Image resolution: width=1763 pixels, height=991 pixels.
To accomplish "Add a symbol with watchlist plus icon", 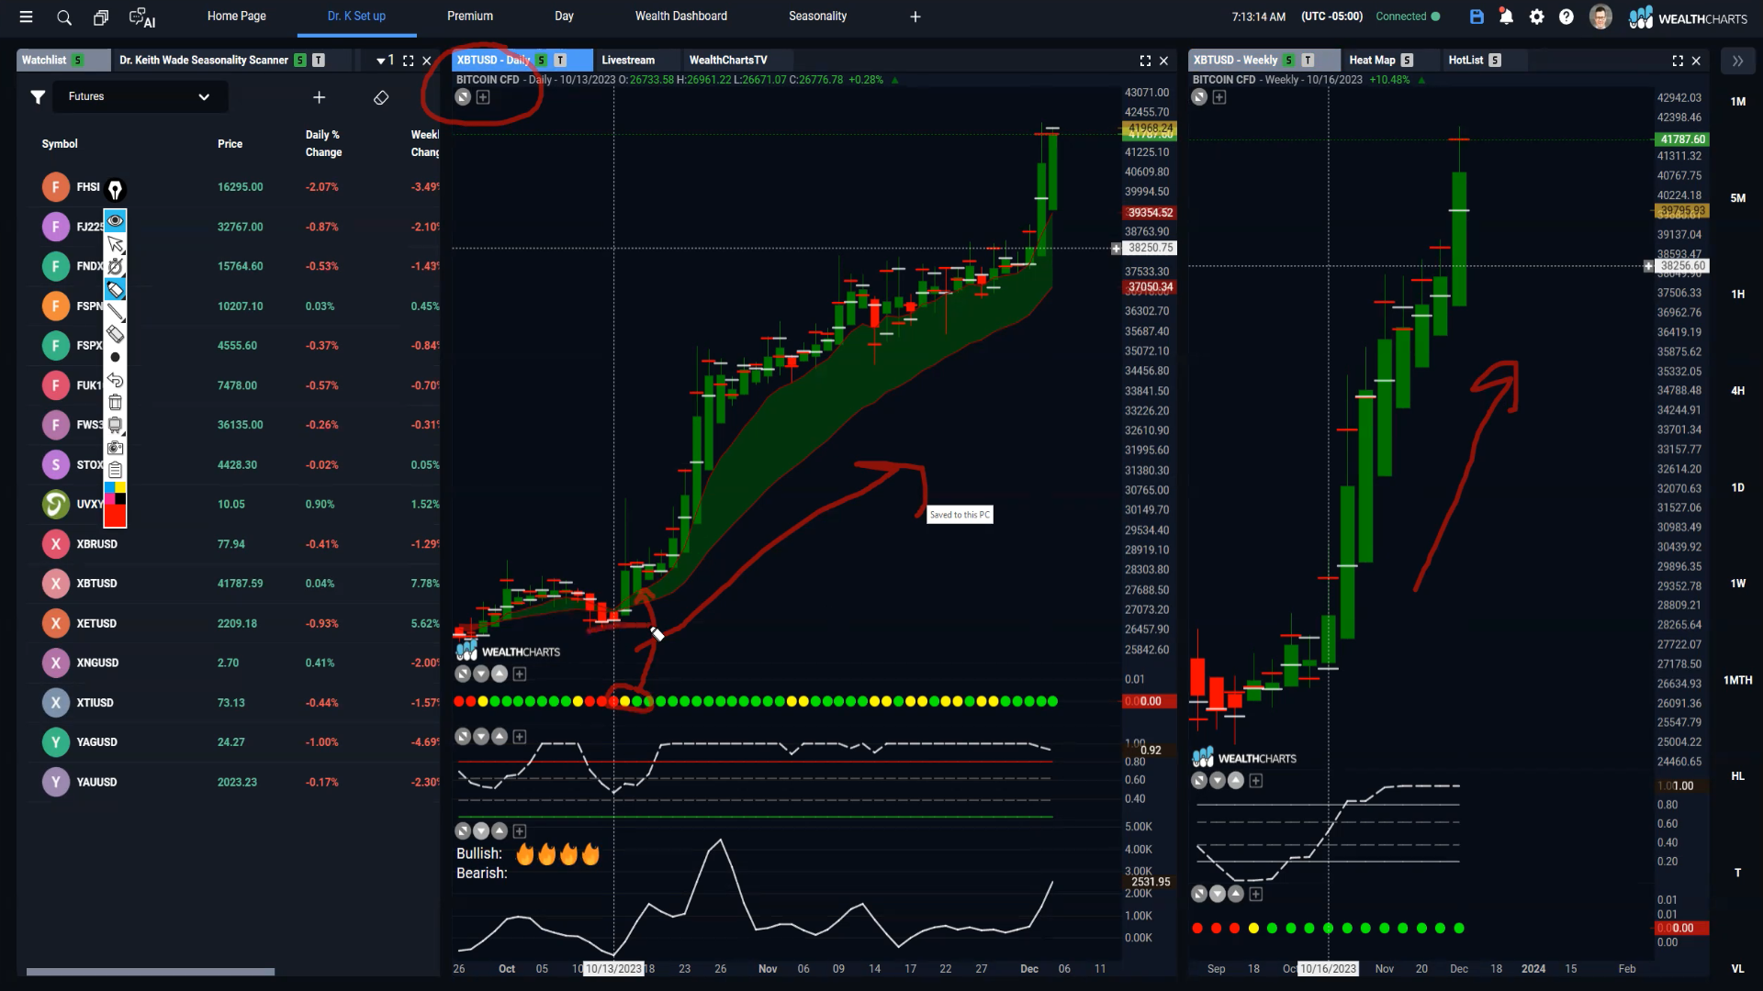I will [319, 97].
